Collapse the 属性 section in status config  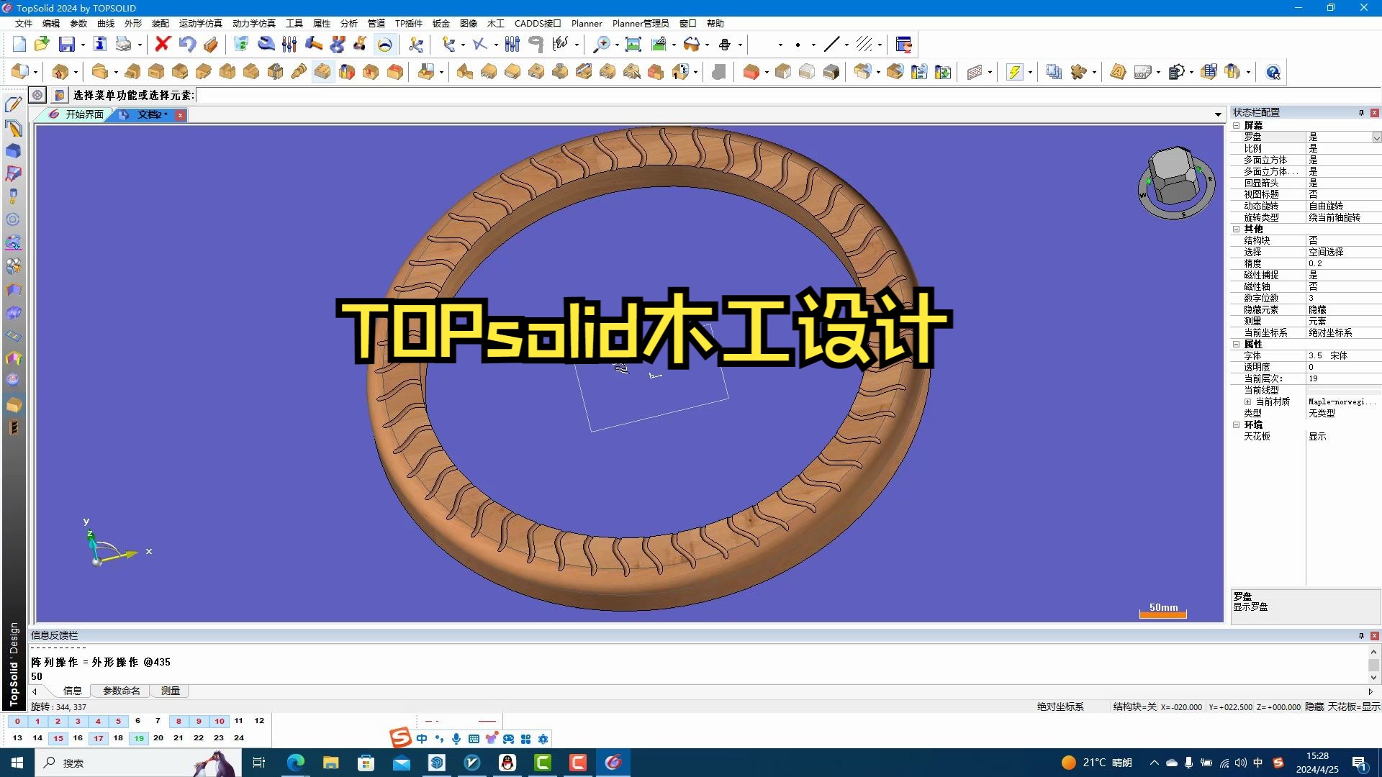1236,344
